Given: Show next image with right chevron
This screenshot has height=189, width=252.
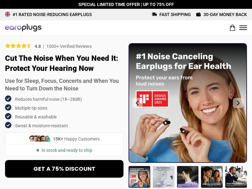Looking at the screenshot, I should coord(238,103).
